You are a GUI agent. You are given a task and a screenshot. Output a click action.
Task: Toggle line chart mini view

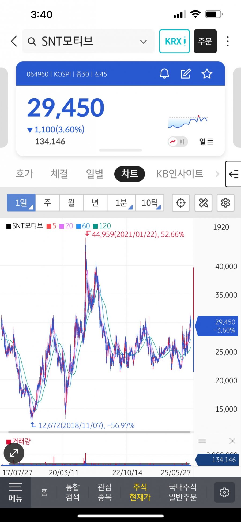173,141
